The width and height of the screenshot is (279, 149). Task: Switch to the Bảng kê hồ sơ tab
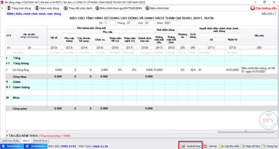[40, 141]
